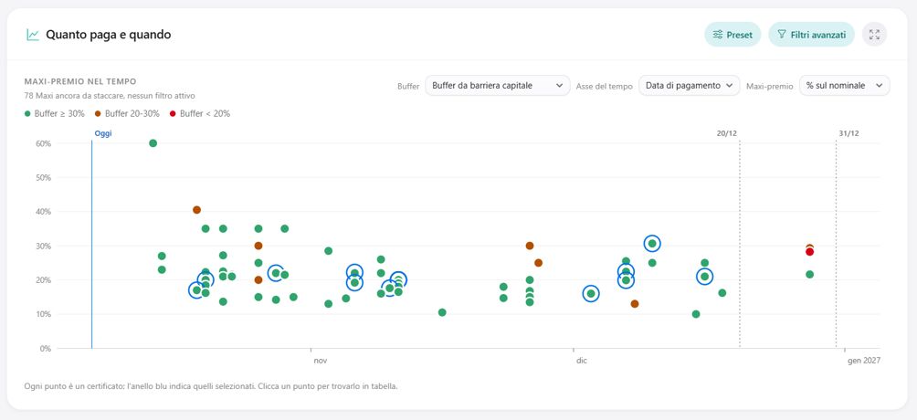917x420 pixels.
Task: Click the 78 Maxi ancora da staccare subtitle
Action: click(x=110, y=95)
